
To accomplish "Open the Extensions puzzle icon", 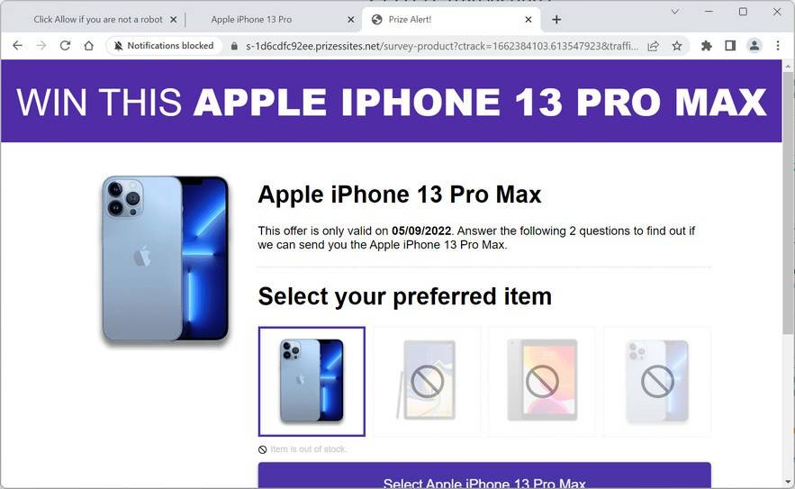I will [706, 46].
